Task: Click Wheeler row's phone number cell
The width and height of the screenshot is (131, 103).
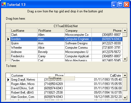Action: pos(107,48)
